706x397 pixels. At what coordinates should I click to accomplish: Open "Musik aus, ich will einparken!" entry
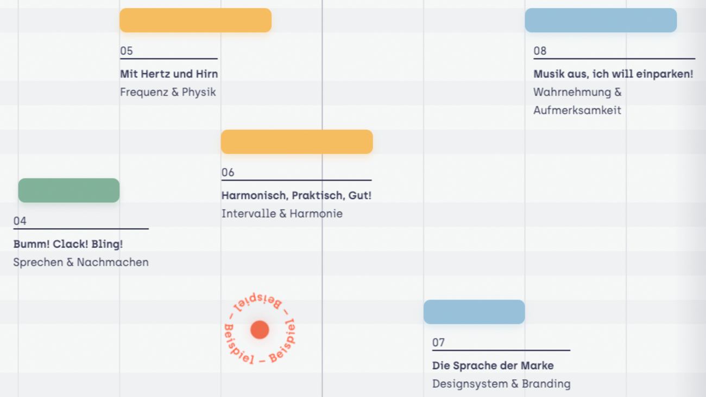[x=613, y=74]
